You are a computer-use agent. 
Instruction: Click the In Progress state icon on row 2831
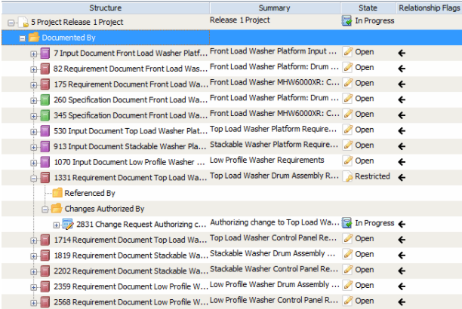click(346, 223)
